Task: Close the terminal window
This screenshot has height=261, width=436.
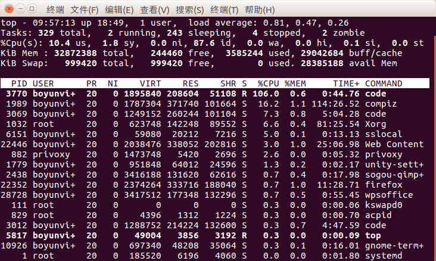Action: tap(9, 9)
